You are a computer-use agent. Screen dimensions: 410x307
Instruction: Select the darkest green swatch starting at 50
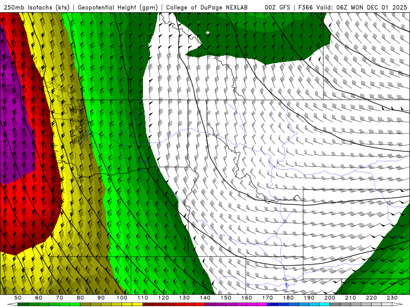[23, 304]
